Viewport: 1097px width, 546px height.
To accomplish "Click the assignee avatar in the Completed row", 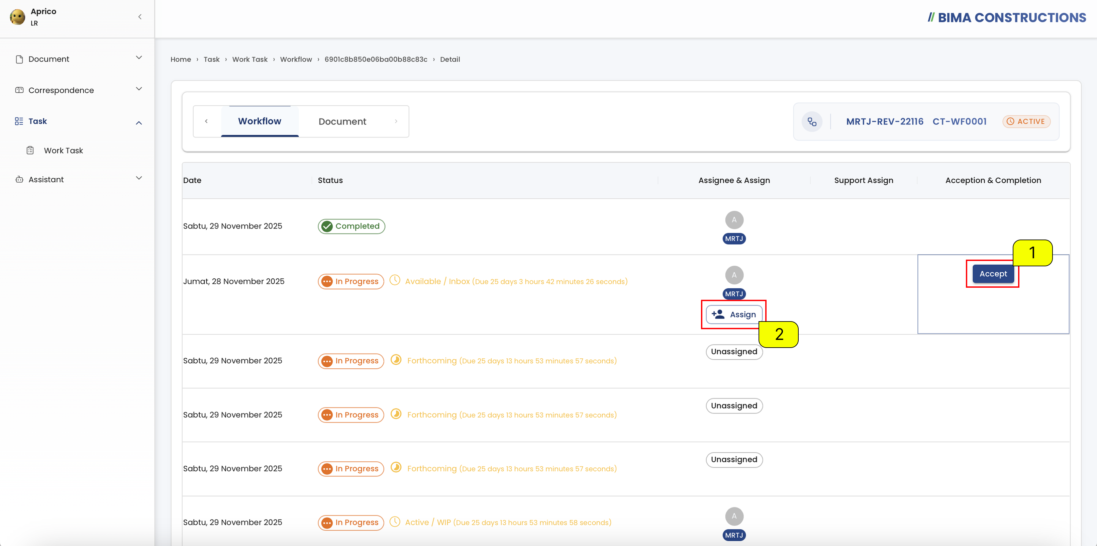I will coord(734,220).
